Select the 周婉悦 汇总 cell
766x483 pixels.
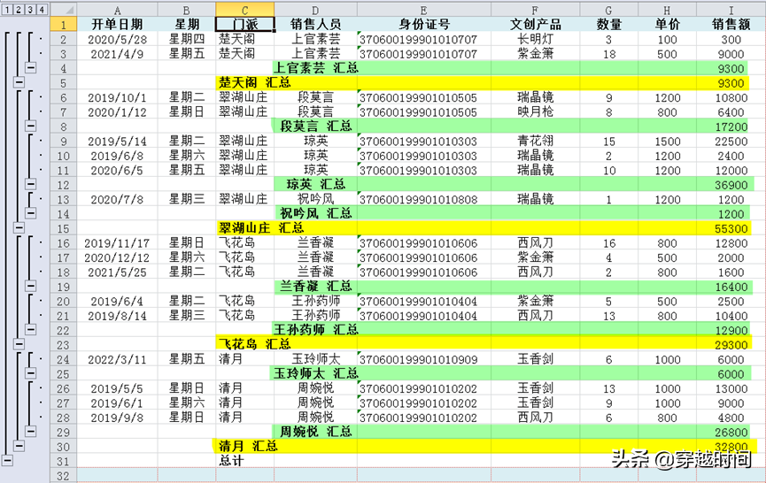click(x=315, y=432)
